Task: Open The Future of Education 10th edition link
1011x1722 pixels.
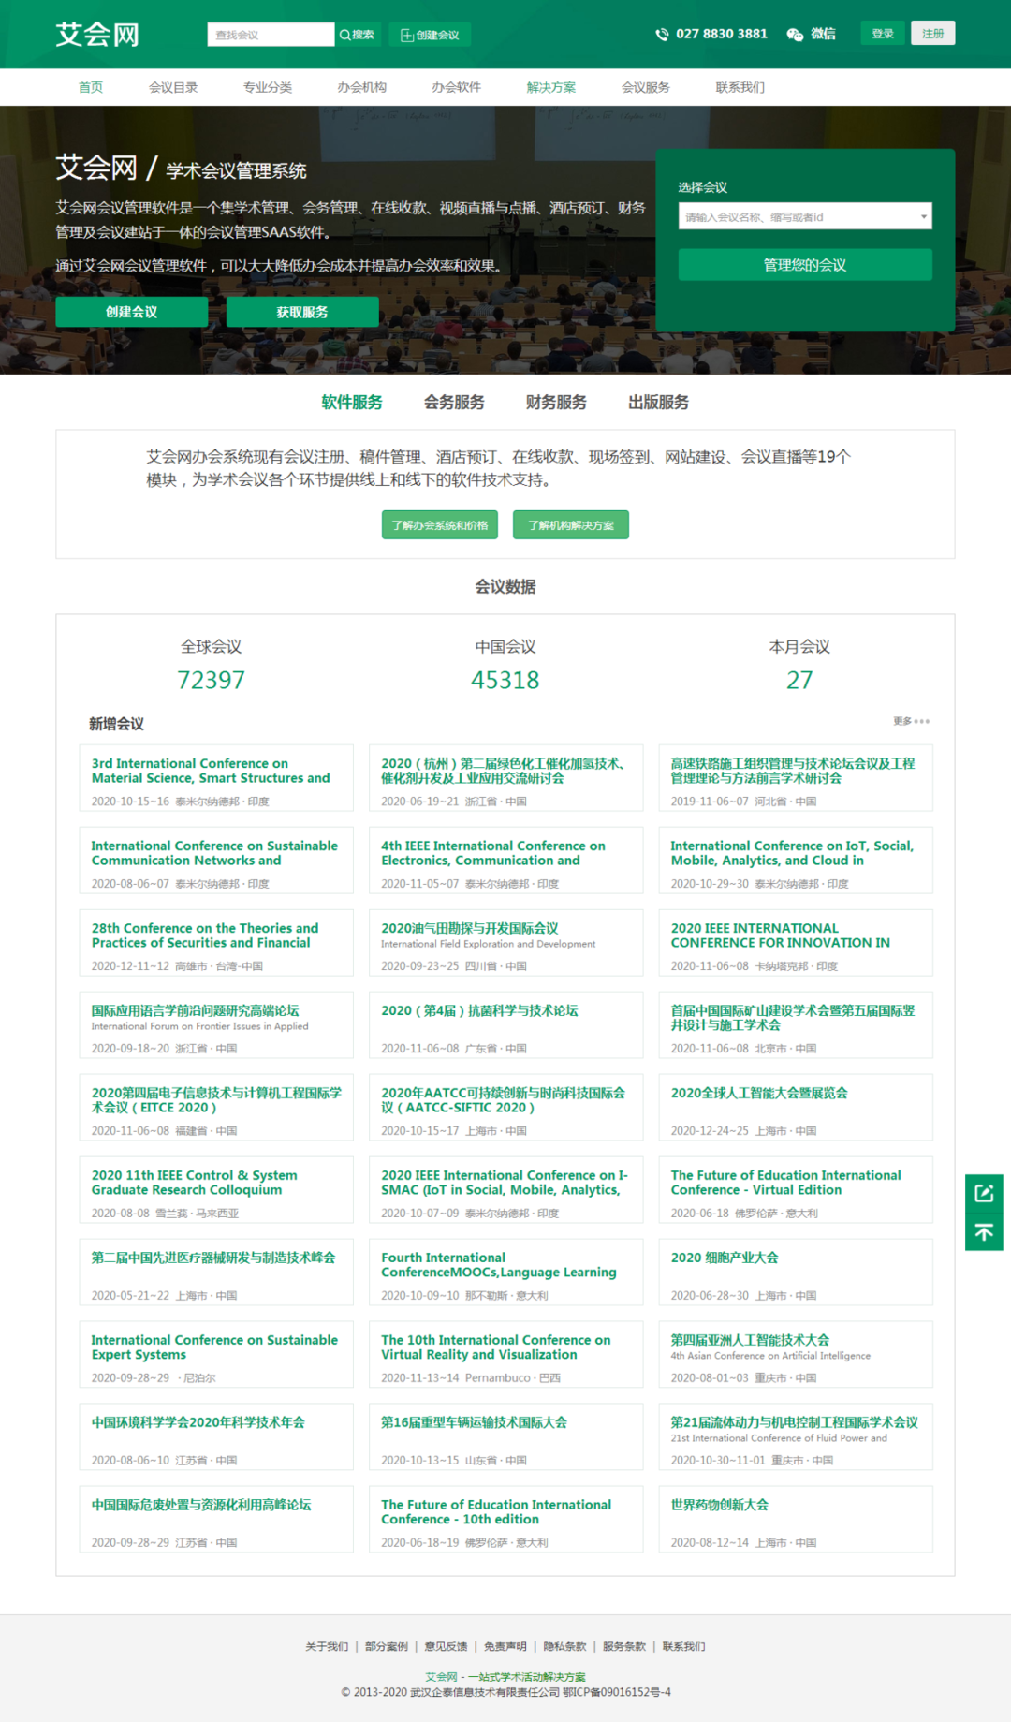Action: [496, 1512]
